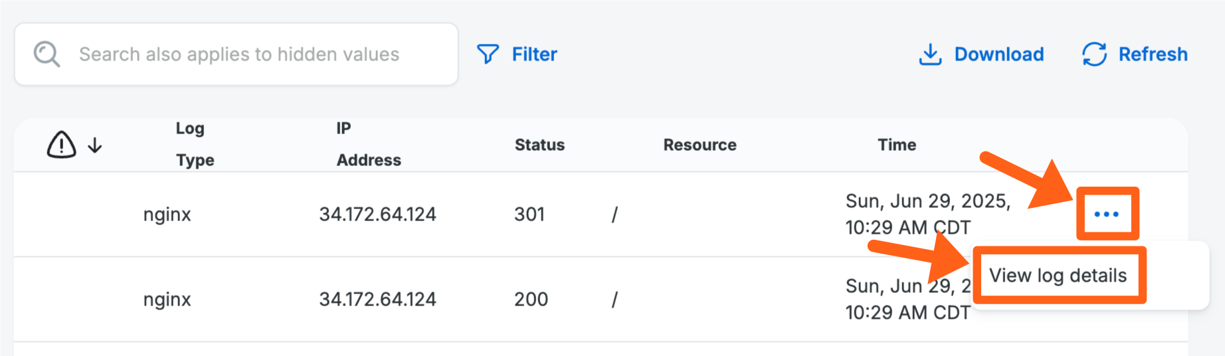The image size is (1225, 356).
Task: Click the Download arrow icon
Action: coord(930,54)
